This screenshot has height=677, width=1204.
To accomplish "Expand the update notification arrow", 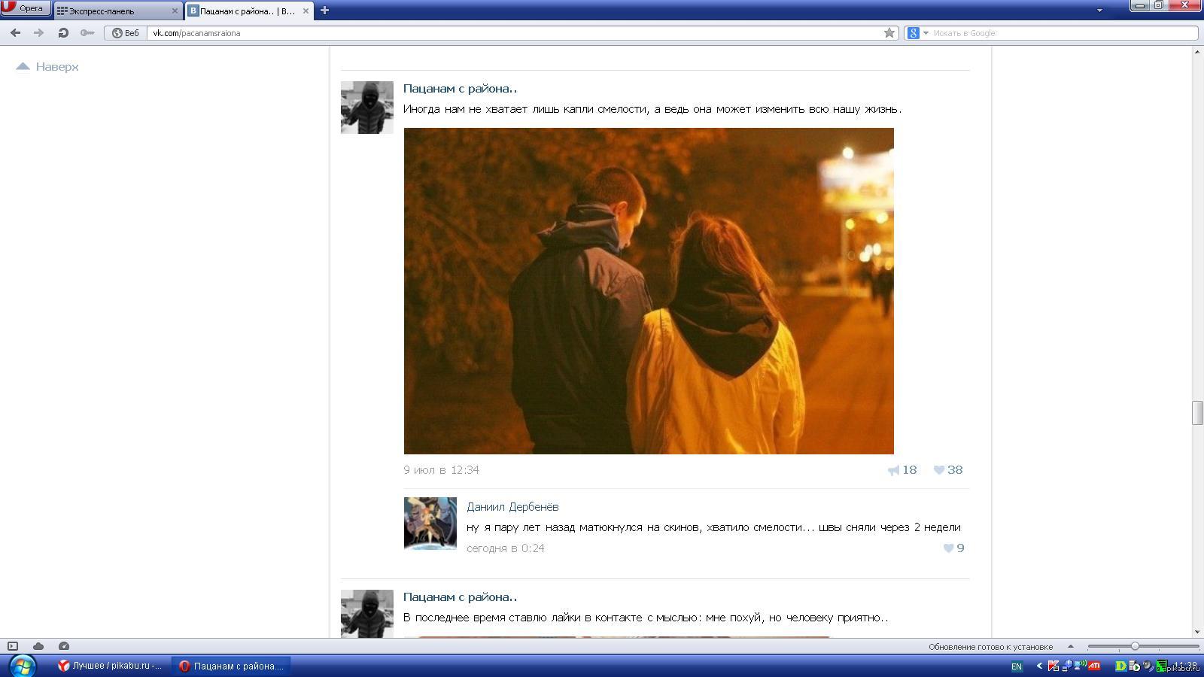I will pyautogui.click(x=1070, y=646).
